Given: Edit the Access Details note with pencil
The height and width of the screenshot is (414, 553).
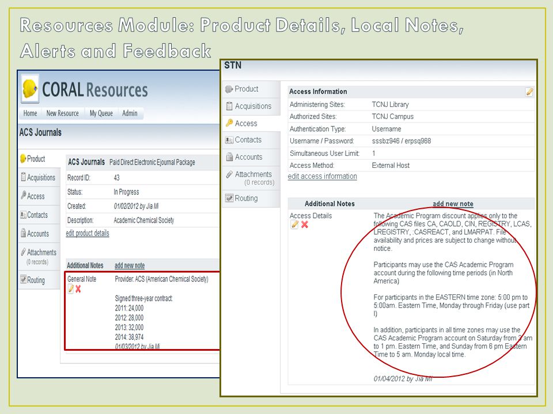Looking at the screenshot, I should click(x=294, y=225).
